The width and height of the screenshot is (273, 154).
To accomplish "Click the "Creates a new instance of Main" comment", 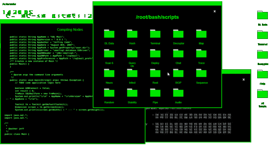I will [x=34, y=61].
